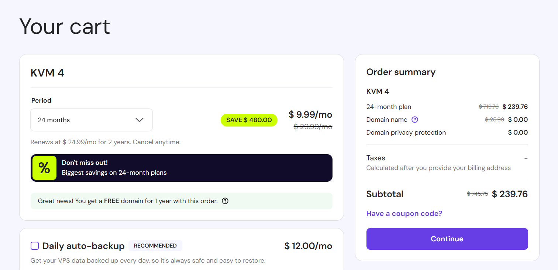The image size is (558, 270).
Task: Click the question mark beside free domain message
Action: (x=225, y=201)
